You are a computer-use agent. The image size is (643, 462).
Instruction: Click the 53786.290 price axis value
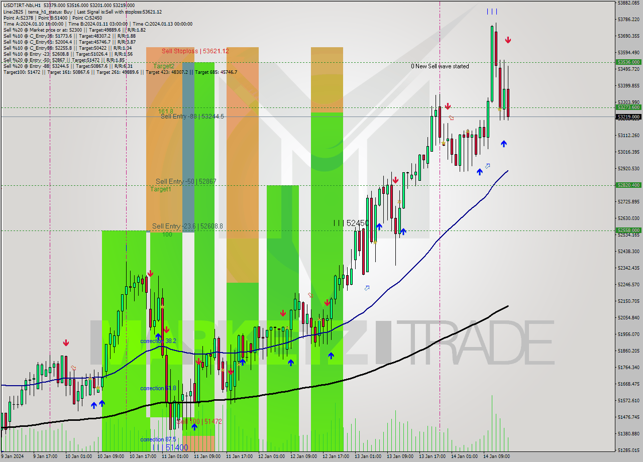[x=628, y=20]
